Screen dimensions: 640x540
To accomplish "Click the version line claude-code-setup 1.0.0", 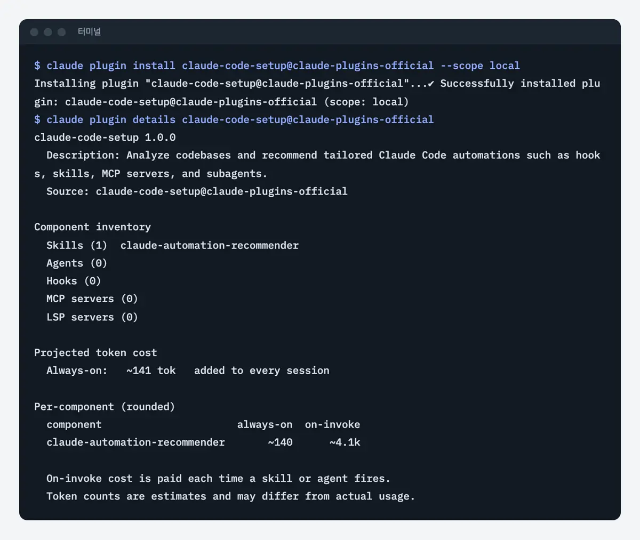I will point(105,138).
